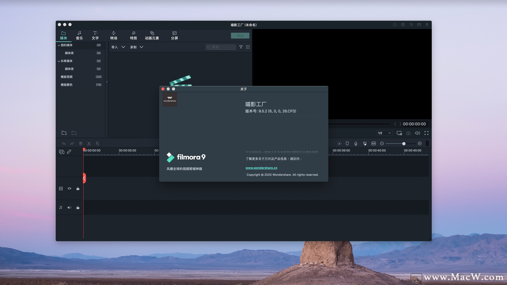Expand the 录制 record dropdown
Screen dimensions: 507x285
point(142,47)
